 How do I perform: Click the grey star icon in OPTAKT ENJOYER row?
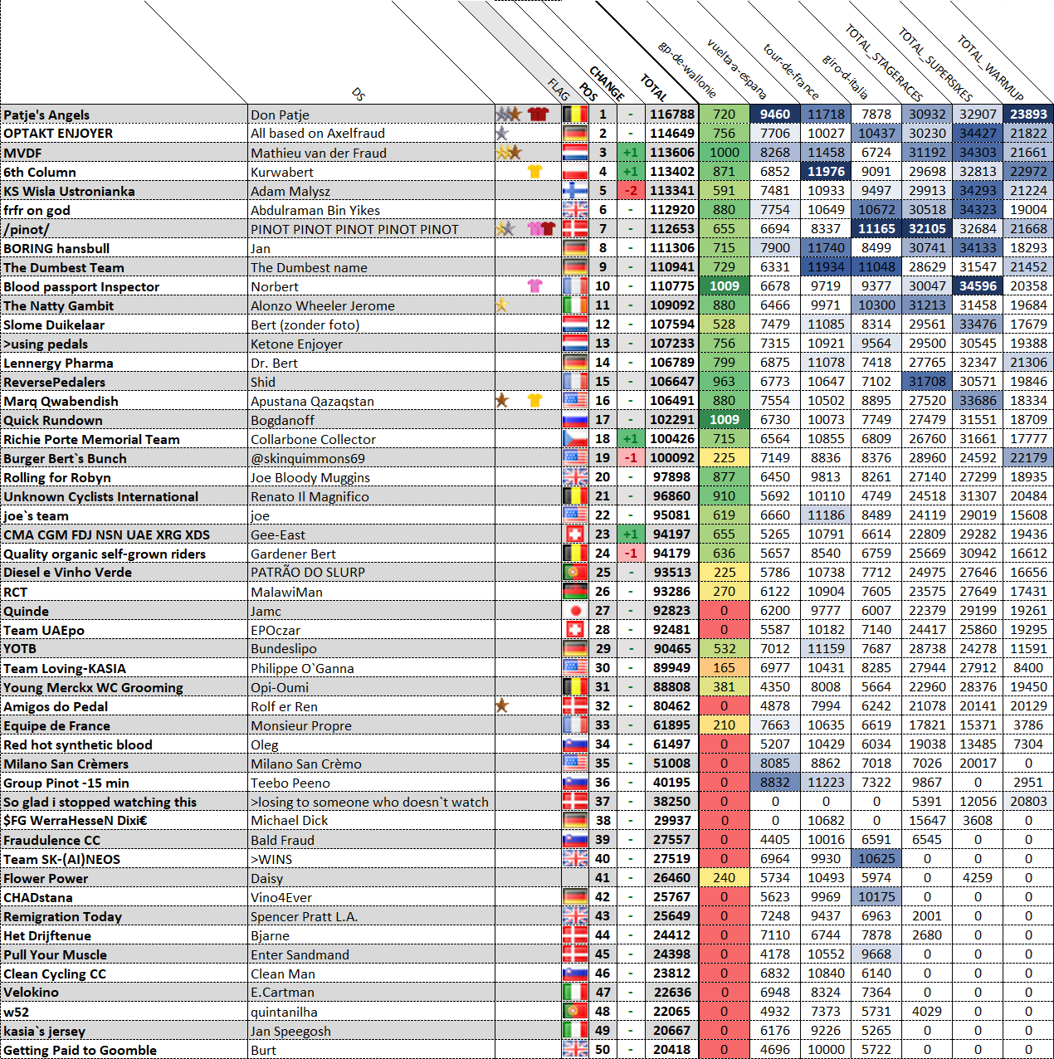click(x=501, y=133)
